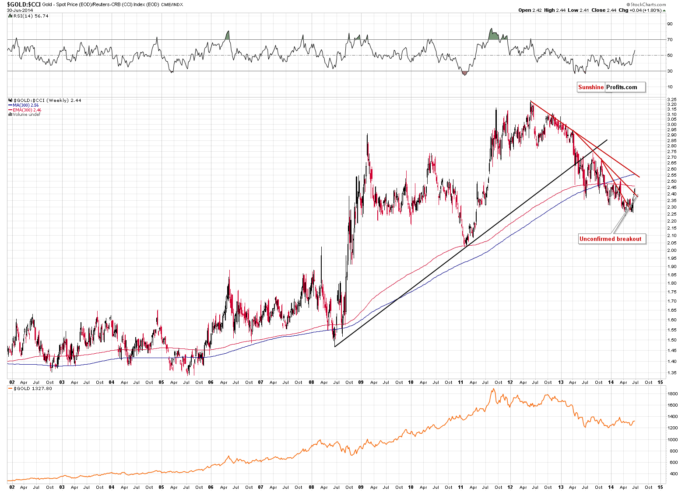Click the black Profits.com logo text
Image resolution: width=685 pixels, height=491 pixels.
pyautogui.click(x=622, y=87)
